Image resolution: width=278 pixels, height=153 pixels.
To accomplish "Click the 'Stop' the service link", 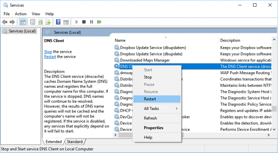I will (48, 52).
